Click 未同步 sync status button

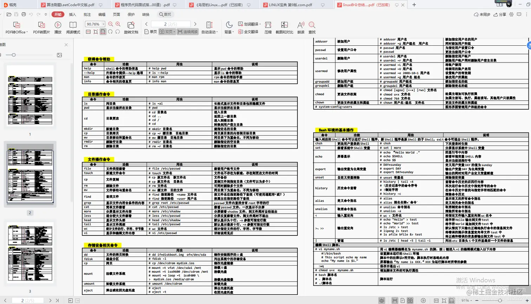click(x=482, y=14)
